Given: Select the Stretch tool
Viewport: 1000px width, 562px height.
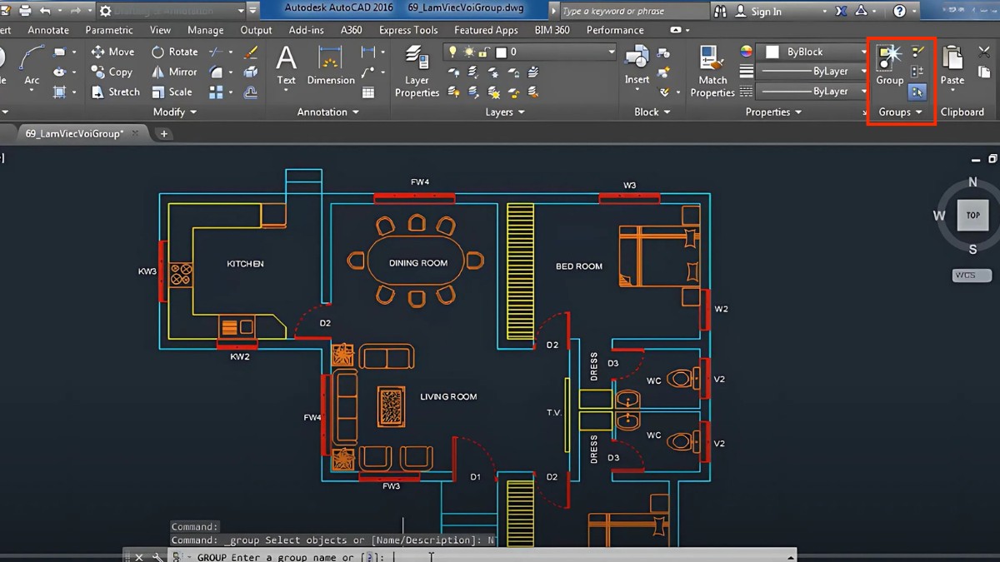Looking at the screenshot, I should click(x=115, y=92).
